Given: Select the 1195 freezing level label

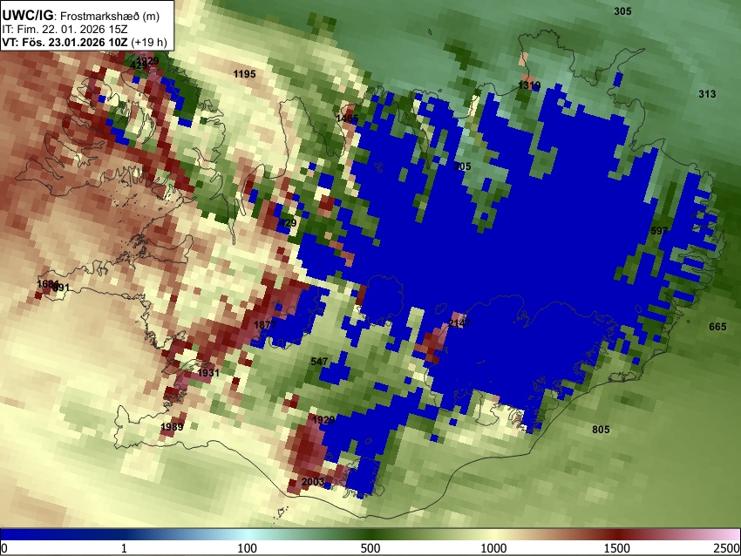Looking at the screenshot, I should [244, 74].
